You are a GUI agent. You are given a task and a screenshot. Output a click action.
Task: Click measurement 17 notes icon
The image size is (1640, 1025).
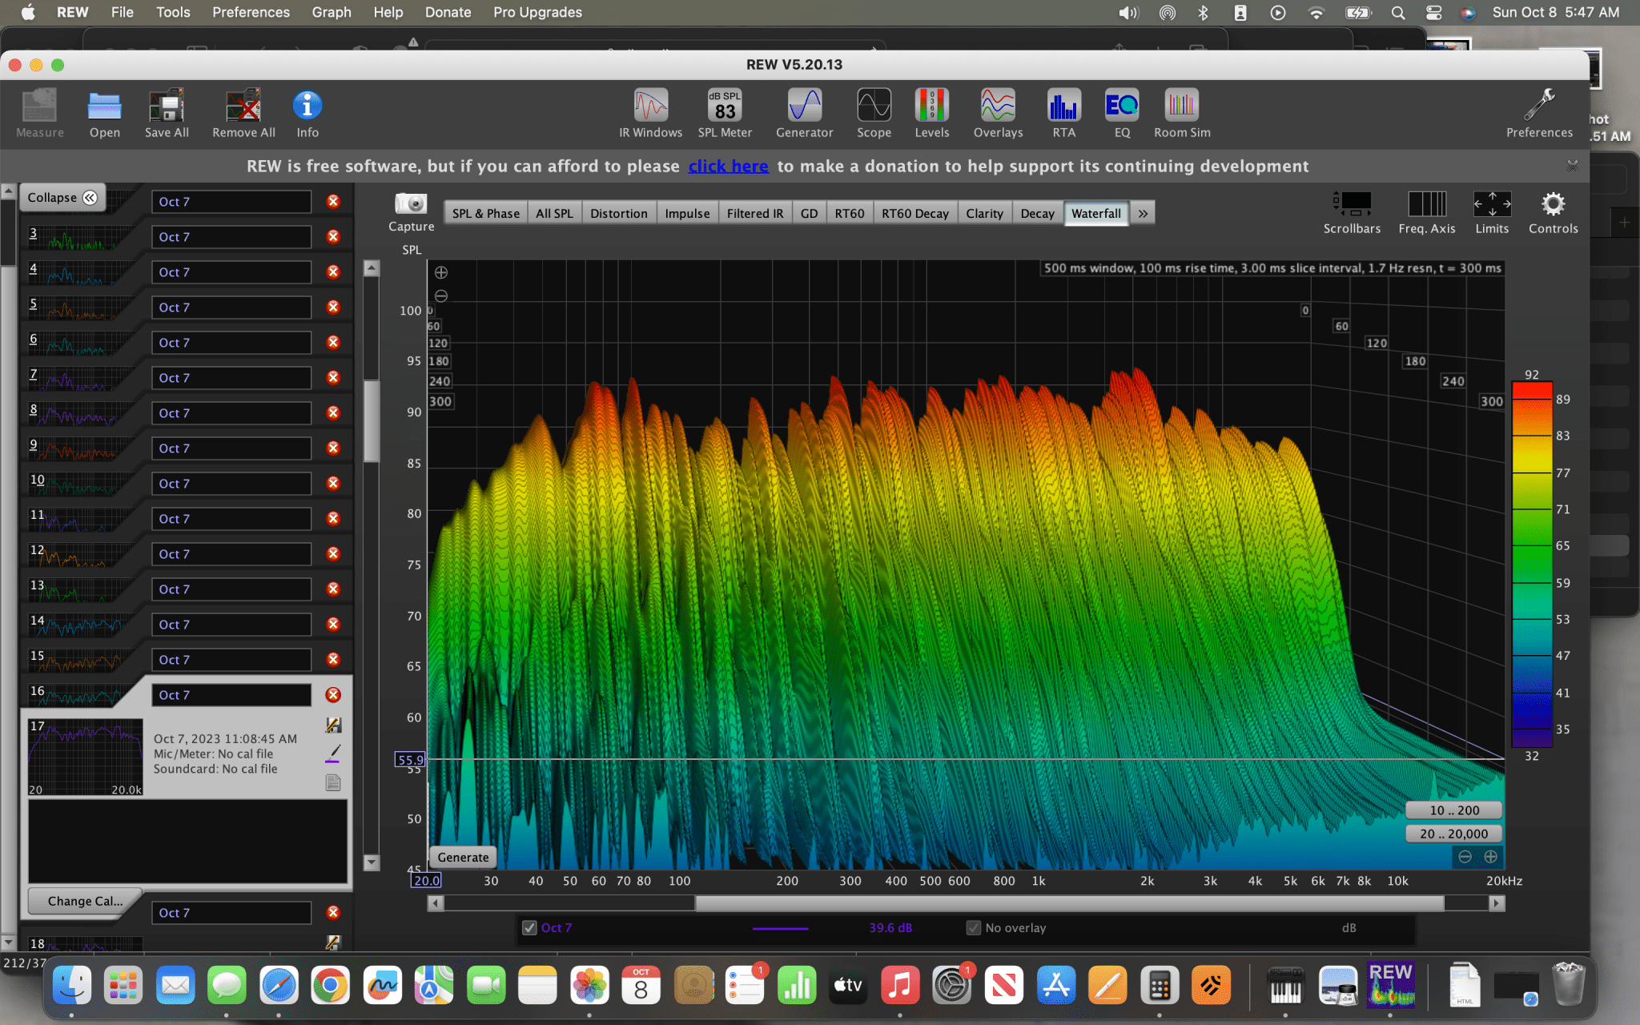(x=333, y=783)
